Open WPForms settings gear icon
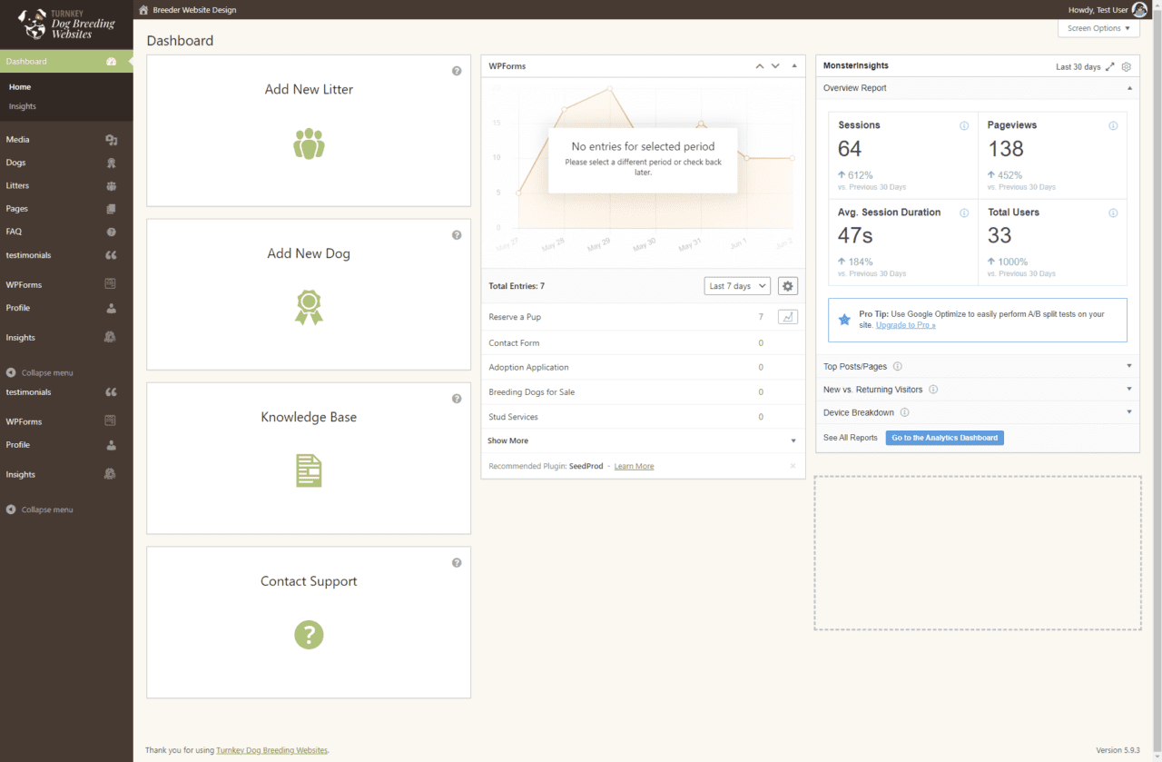The width and height of the screenshot is (1162, 762). click(x=788, y=286)
